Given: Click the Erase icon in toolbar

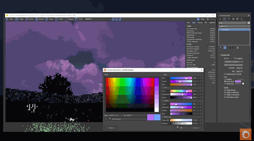Looking at the screenshot, I should 47,19.
